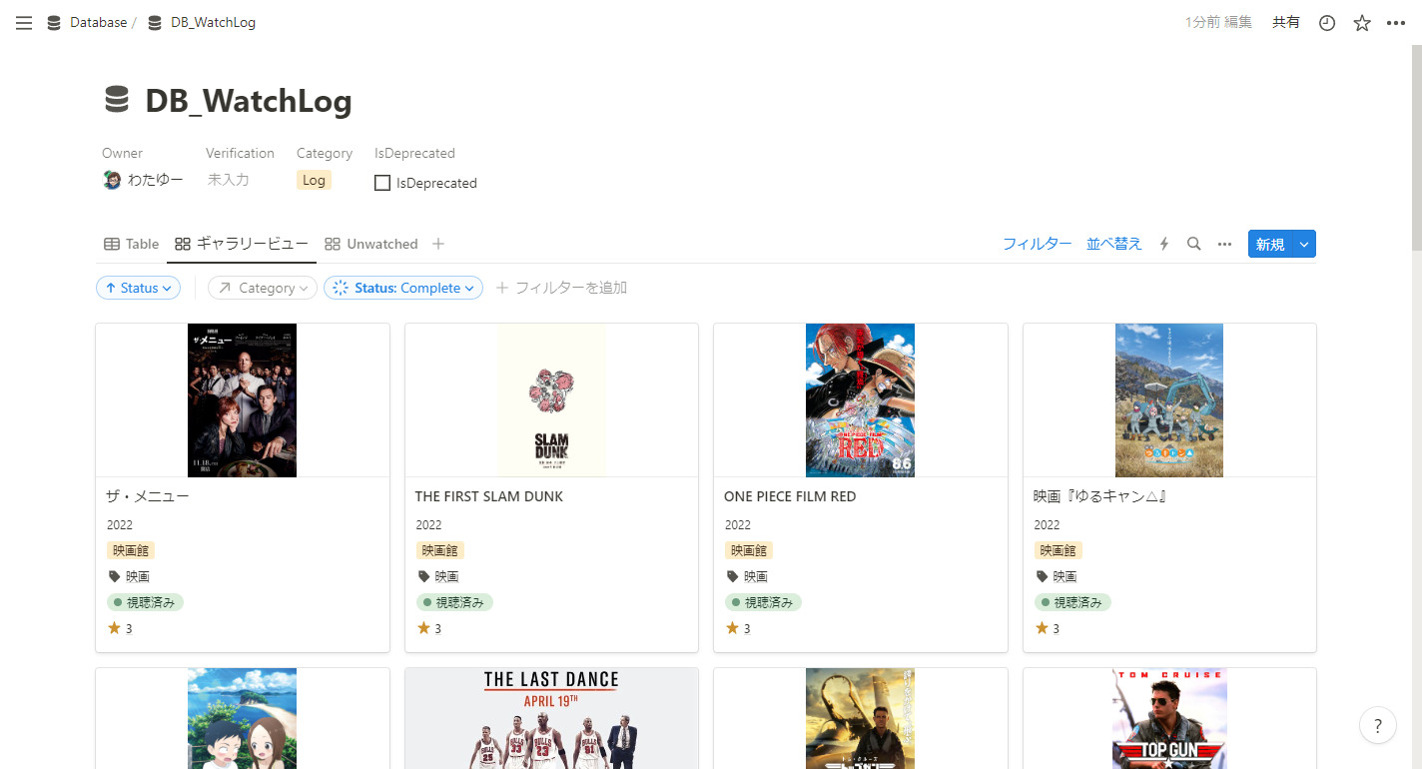Open the sidebar hamburger menu
The height and width of the screenshot is (769, 1422).
[24, 23]
